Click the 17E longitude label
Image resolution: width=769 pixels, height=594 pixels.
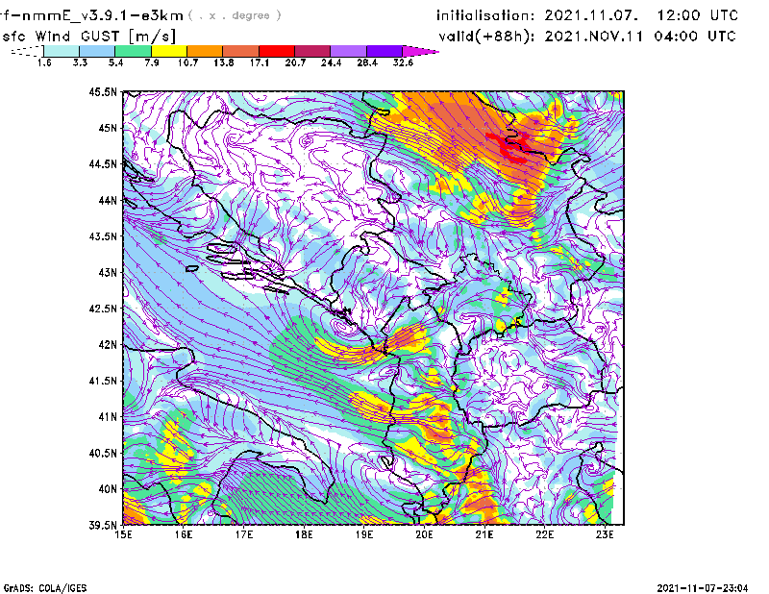coord(244,534)
